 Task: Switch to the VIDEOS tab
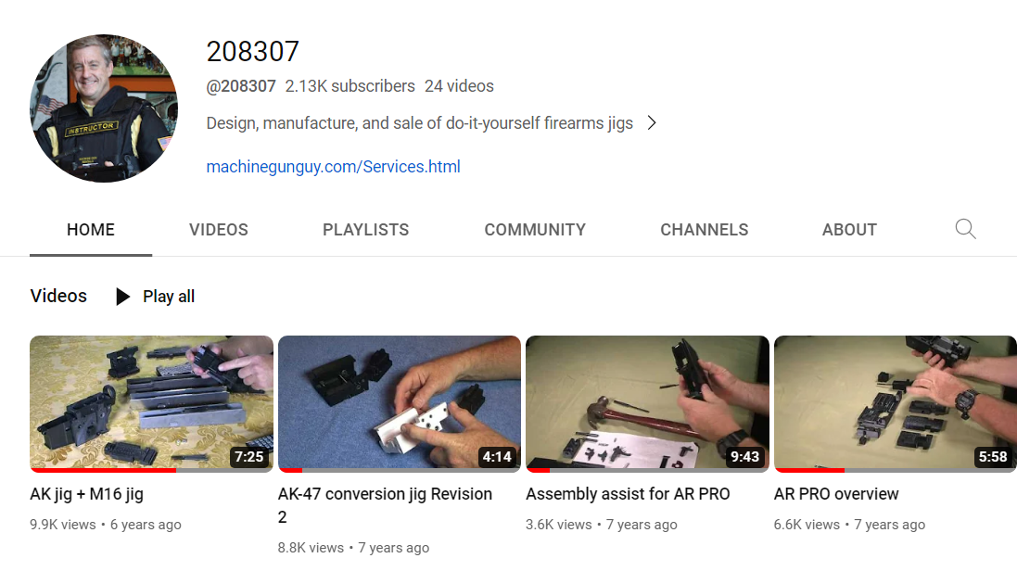click(219, 230)
